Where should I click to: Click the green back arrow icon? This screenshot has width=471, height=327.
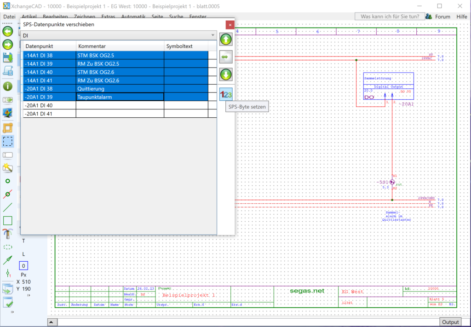[x=7, y=32]
